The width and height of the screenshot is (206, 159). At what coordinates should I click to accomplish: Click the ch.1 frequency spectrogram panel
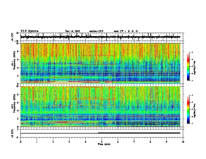pyautogui.click(x=100, y=63)
